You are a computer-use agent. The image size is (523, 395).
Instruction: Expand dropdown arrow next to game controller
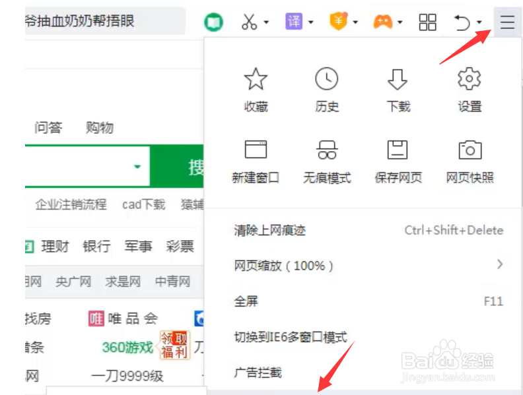click(x=400, y=22)
